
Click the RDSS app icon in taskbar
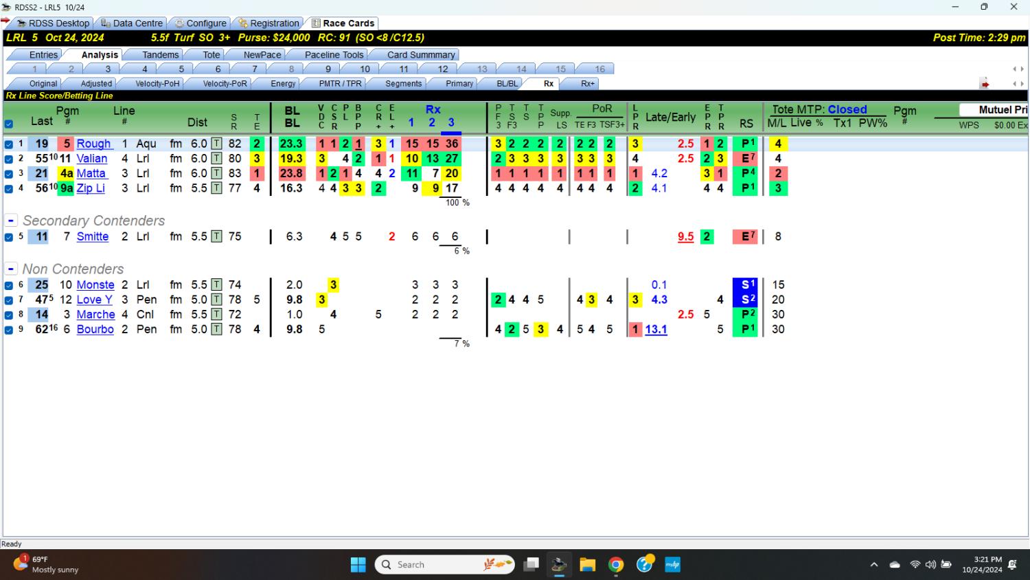point(559,565)
